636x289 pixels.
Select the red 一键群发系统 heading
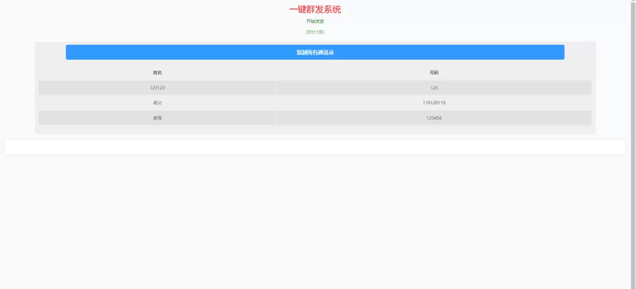click(x=315, y=10)
